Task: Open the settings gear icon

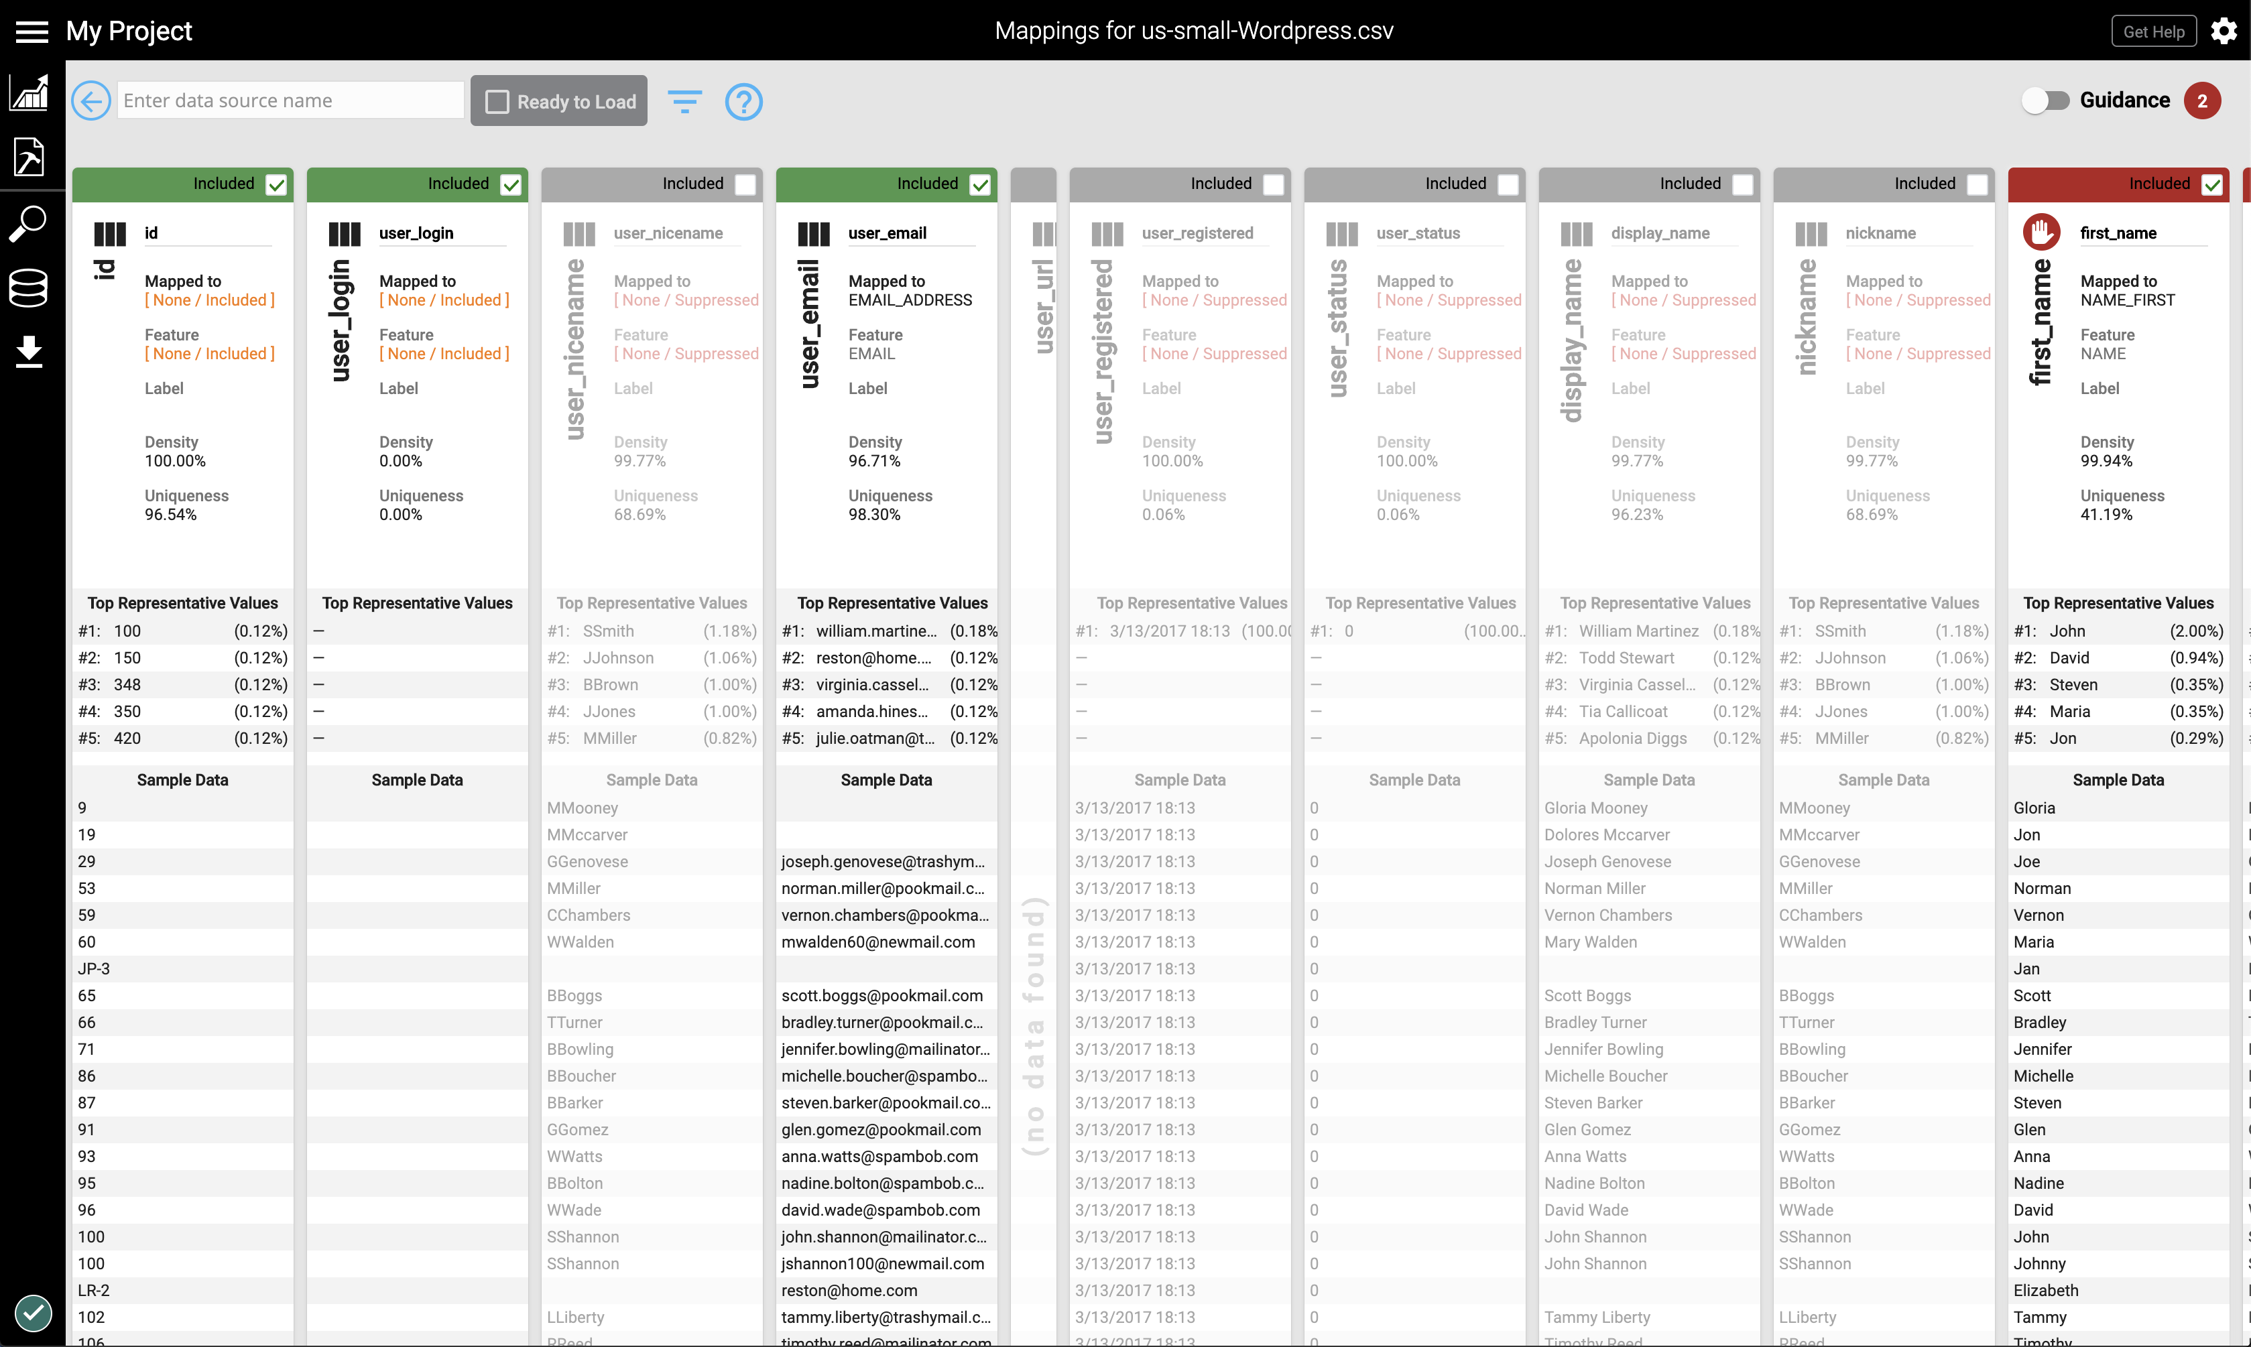Action: (2223, 31)
